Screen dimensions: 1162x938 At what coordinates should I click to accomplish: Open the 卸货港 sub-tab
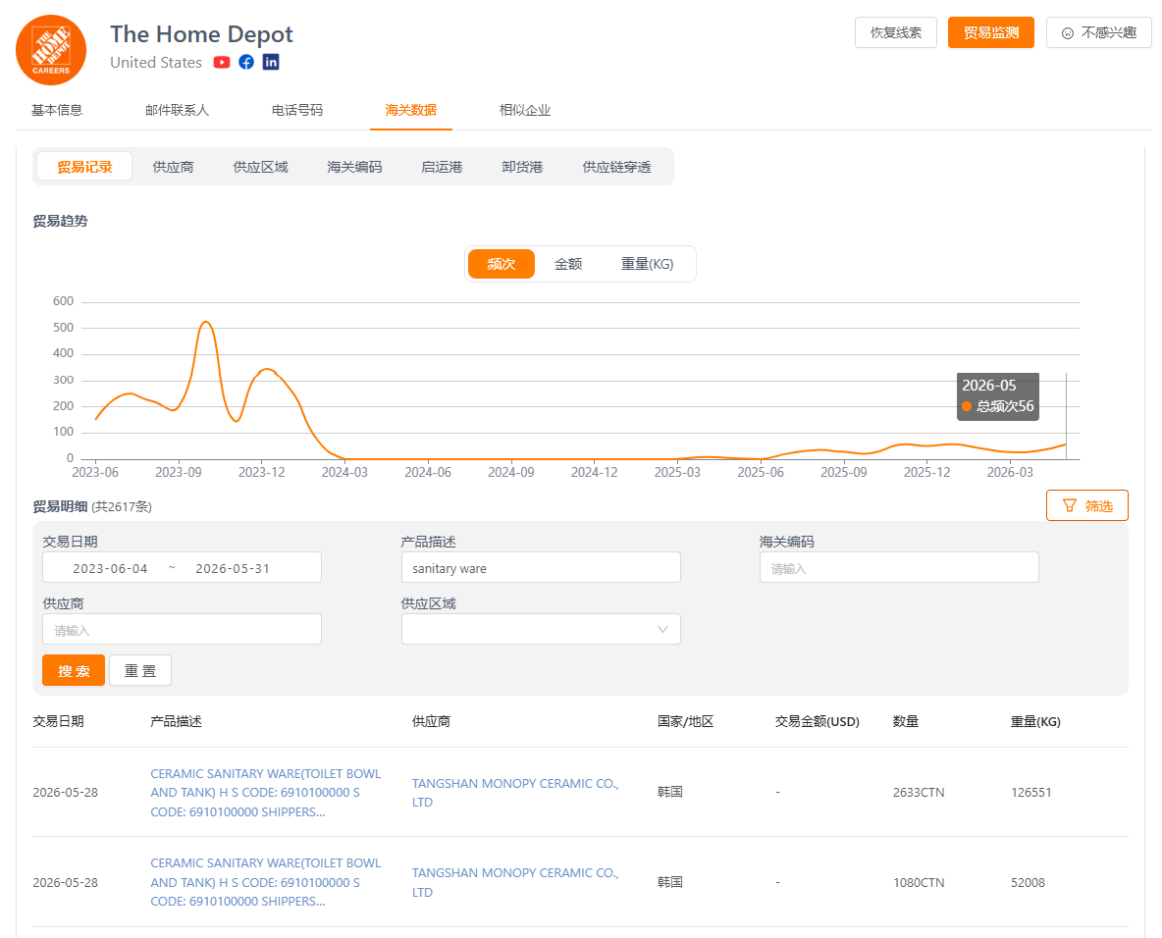(522, 167)
